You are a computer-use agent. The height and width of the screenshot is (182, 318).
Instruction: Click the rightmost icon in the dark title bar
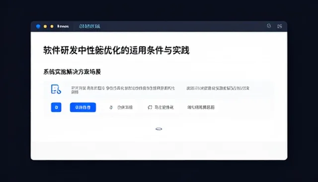280,26
